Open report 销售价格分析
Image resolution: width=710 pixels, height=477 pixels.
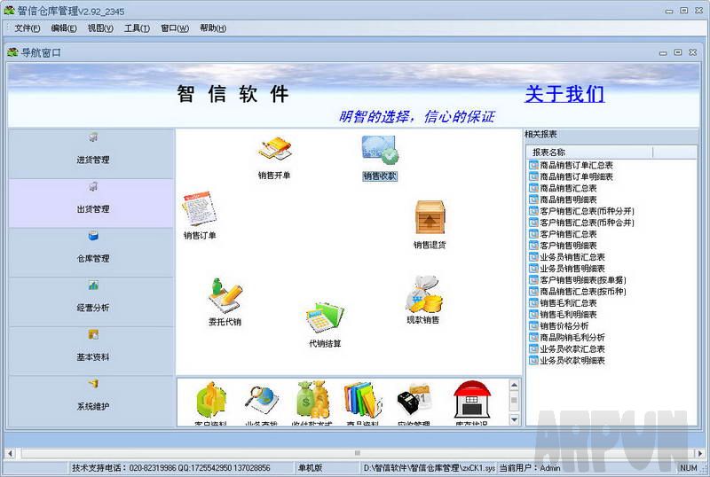coord(559,326)
